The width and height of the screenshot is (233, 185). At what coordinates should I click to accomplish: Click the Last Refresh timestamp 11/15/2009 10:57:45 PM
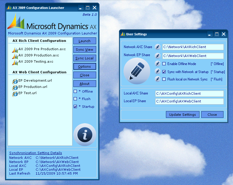click(57, 173)
